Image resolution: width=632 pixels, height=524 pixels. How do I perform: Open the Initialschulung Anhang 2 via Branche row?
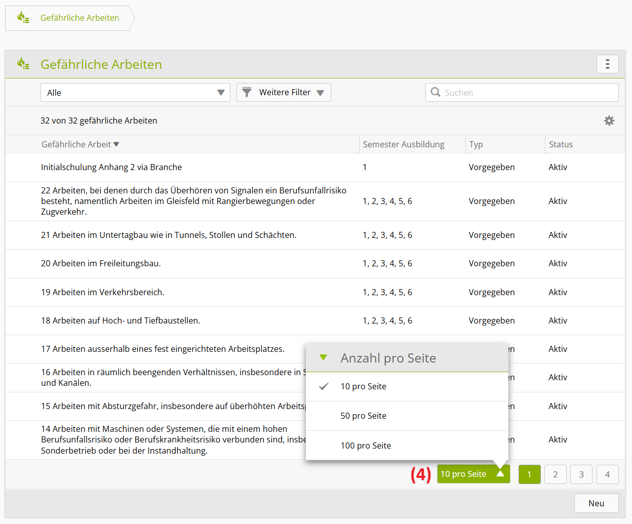pos(111,167)
